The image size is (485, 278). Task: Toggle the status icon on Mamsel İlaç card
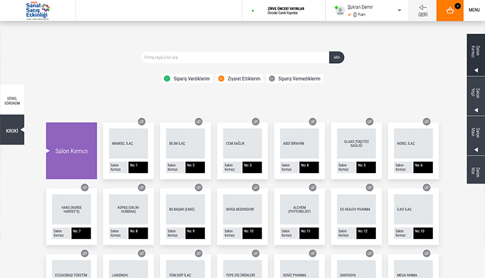(142, 122)
